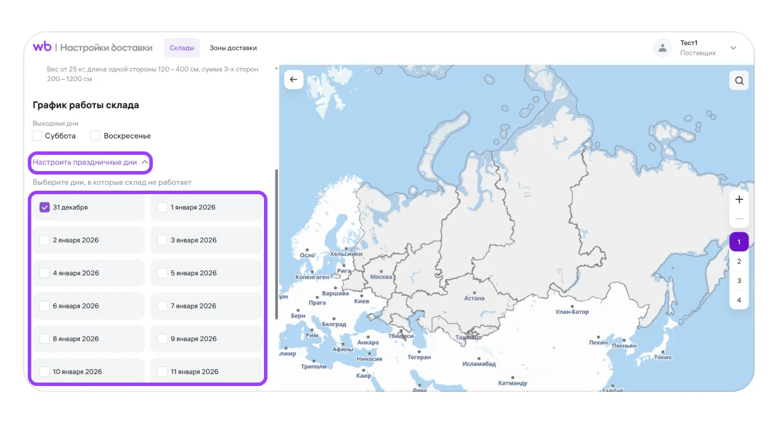Open map search with magnifier icon
778x423 pixels.
[x=739, y=81]
